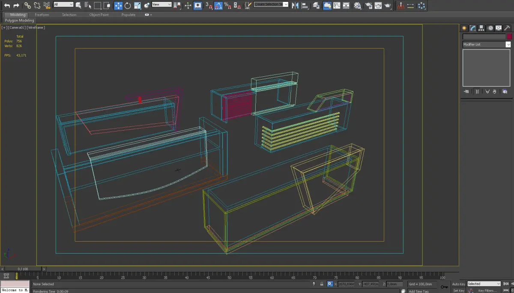Viewport: 514px width, 293px height.
Task: Open the Hierarchy command panel tab
Action: (x=481, y=28)
